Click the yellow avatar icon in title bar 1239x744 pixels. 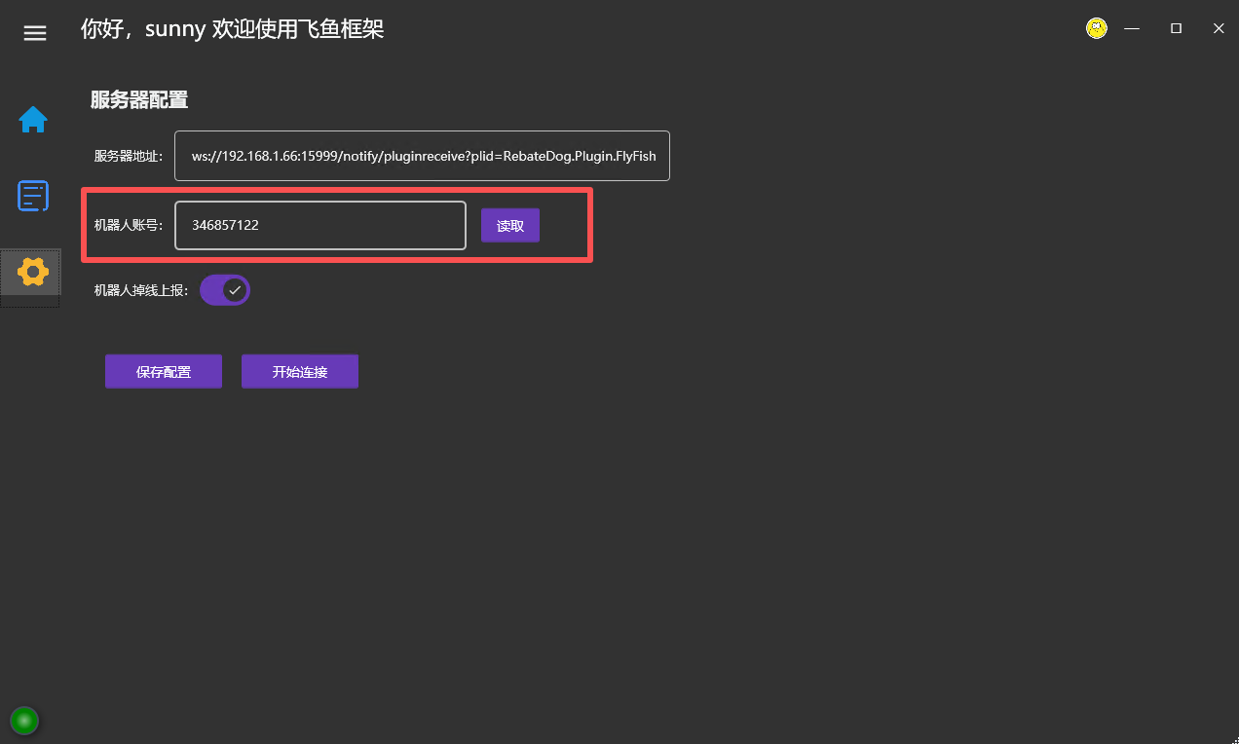click(x=1097, y=28)
